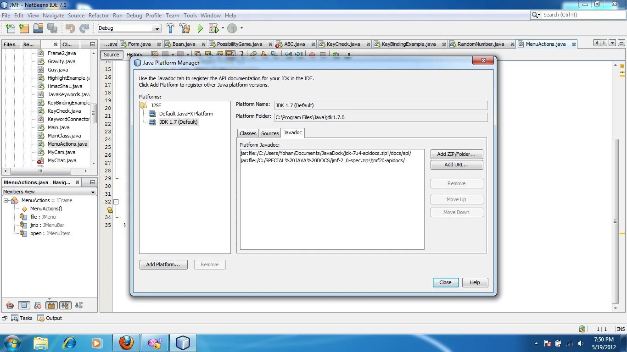Open the Refactor menu

pyautogui.click(x=99, y=15)
